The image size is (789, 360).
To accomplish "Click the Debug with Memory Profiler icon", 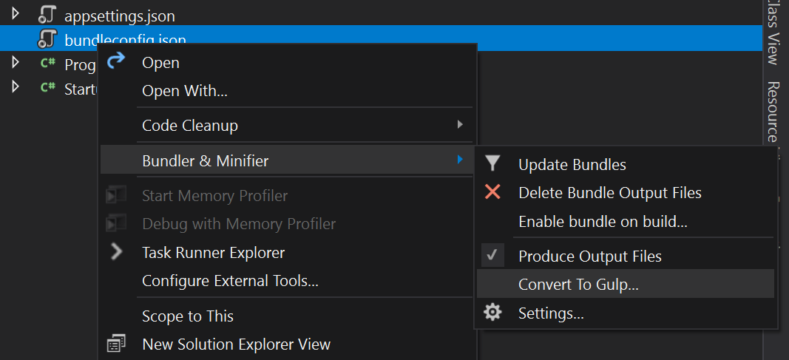I will [116, 223].
